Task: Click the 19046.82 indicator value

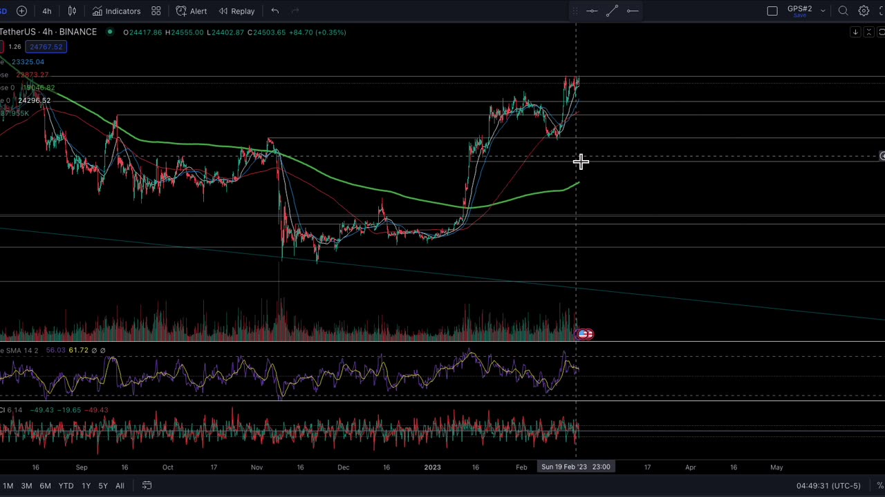Action: click(x=38, y=88)
